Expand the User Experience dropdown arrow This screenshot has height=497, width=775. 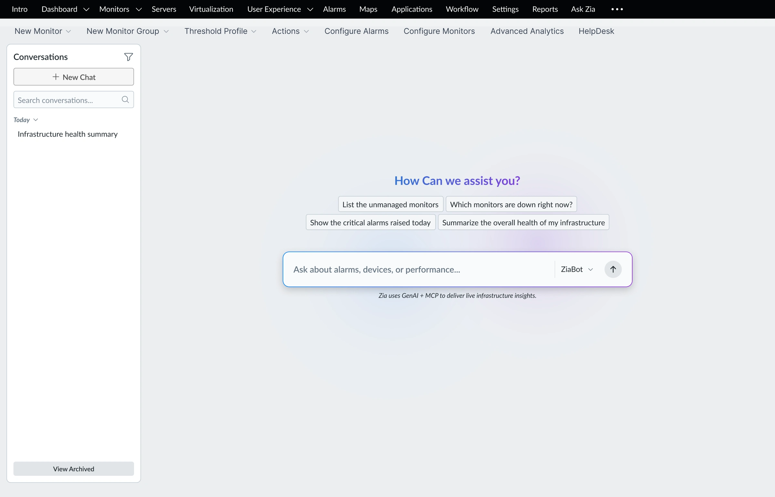click(310, 9)
